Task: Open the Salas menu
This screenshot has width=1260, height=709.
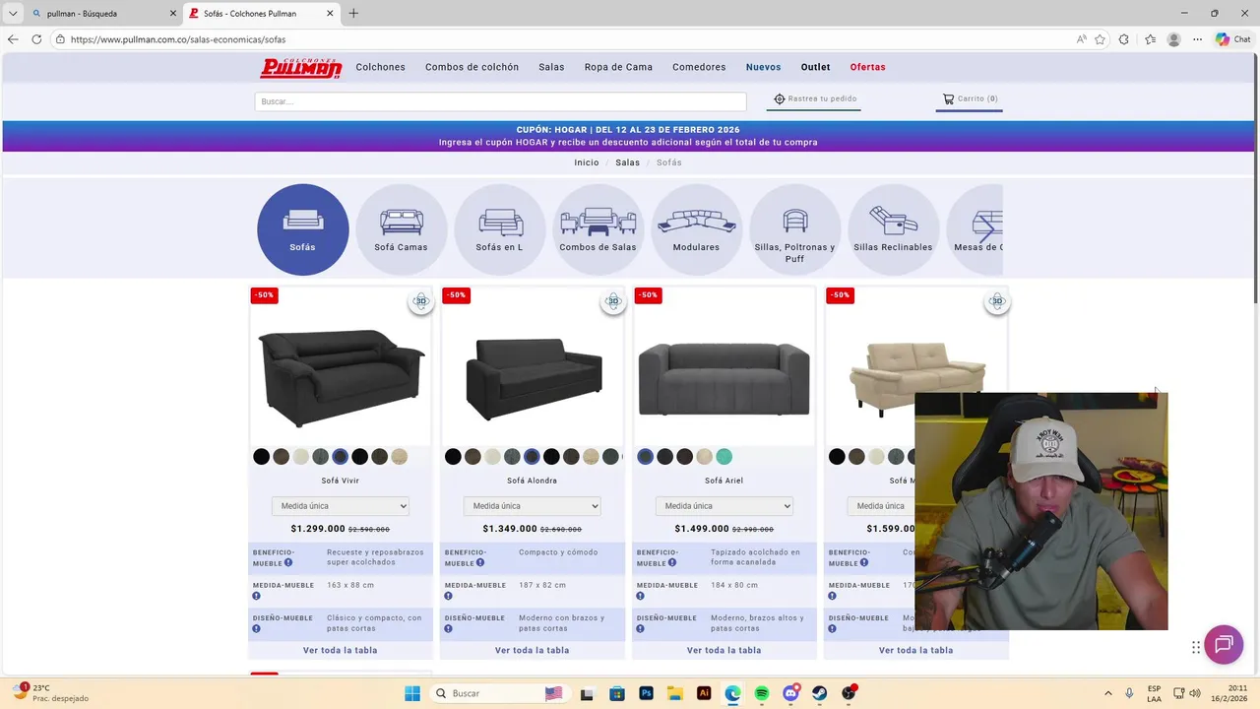Action: pyautogui.click(x=551, y=67)
